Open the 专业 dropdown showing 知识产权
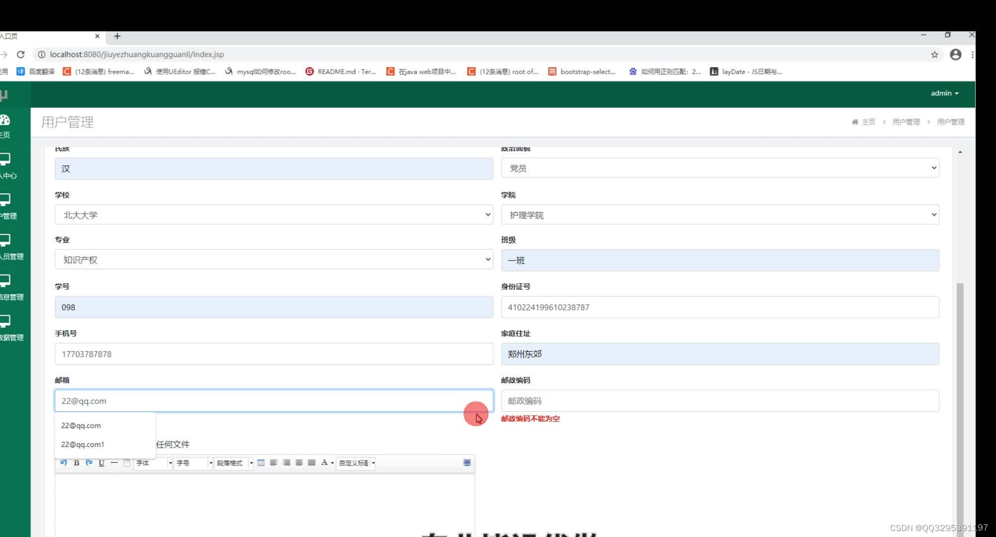This screenshot has width=996, height=537. (274, 260)
